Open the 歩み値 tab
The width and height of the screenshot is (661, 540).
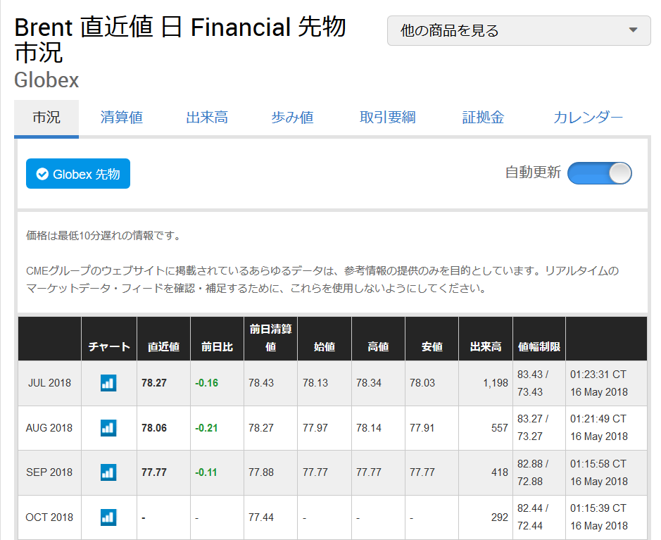point(292,118)
